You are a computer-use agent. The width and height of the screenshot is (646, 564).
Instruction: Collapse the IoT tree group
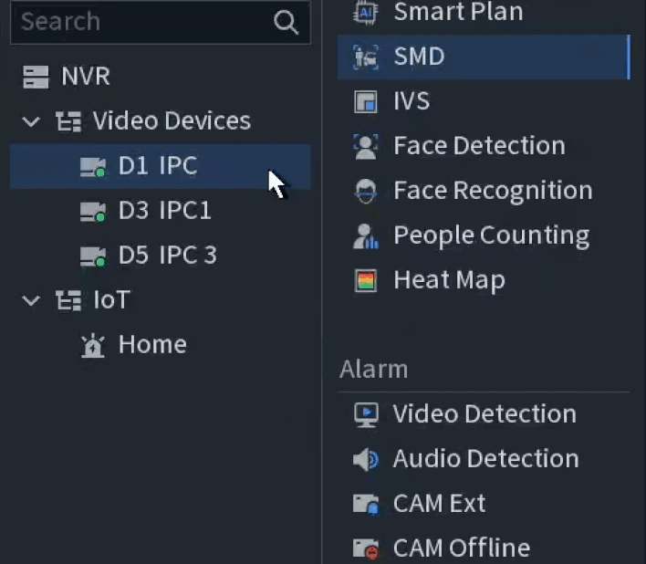pyautogui.click(x=32, y=300)
